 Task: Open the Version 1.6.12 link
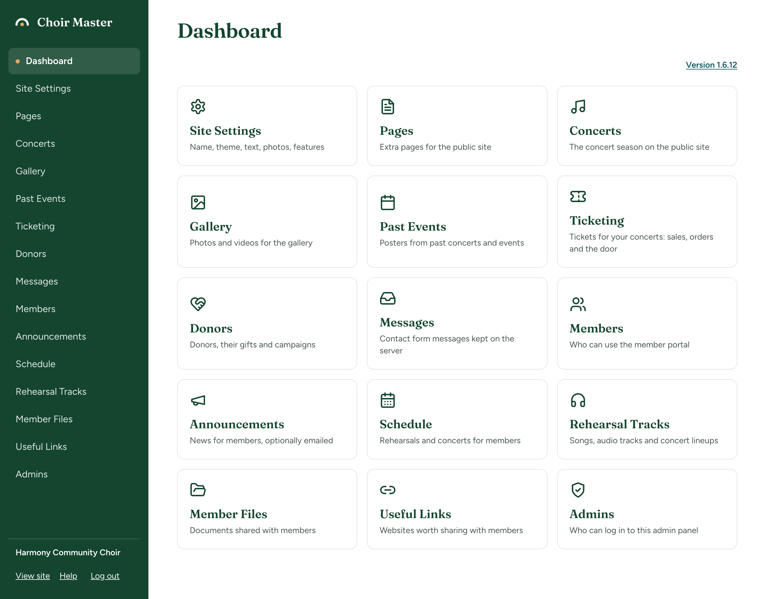click(711, 65)
